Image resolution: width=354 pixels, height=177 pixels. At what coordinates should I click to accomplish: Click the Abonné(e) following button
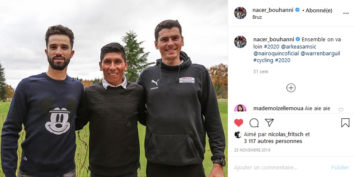[x=319, y=10]
